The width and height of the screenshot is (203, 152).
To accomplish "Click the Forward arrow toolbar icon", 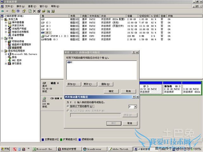I will (x=7, y=11).
